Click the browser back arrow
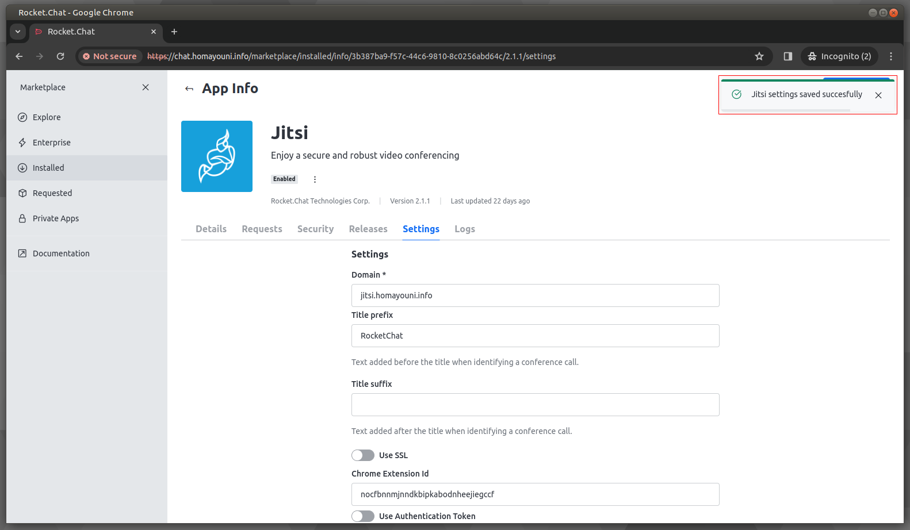Screen dimensions: 910x530 click(19, 56)
